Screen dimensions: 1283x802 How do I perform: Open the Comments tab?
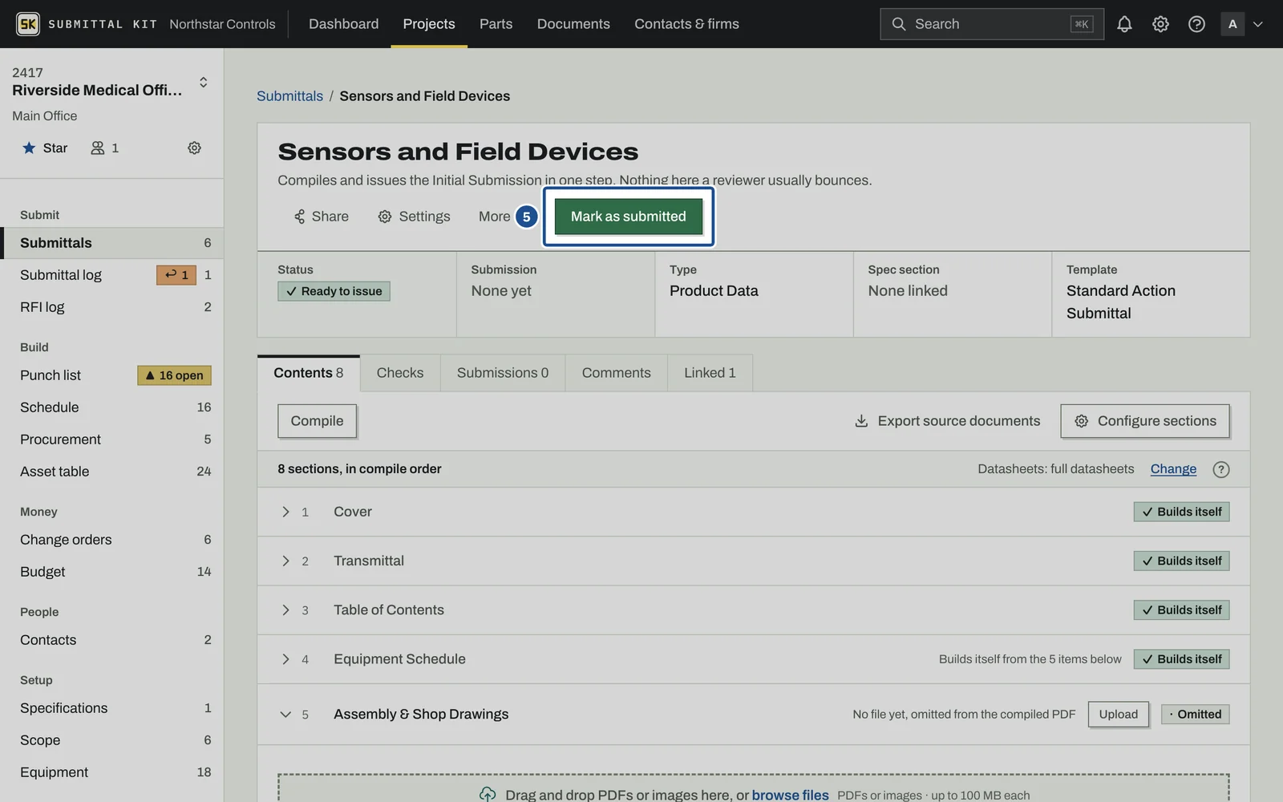tap(617, 373)
